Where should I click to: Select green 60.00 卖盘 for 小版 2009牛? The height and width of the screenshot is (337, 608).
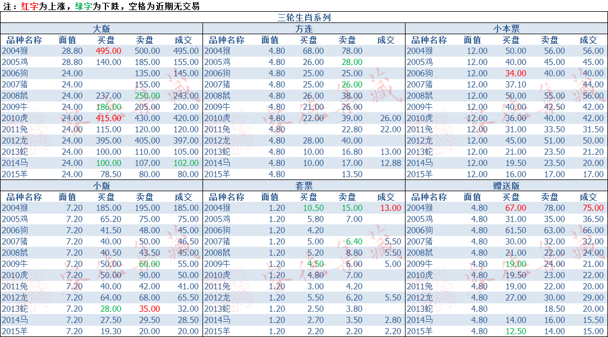[x=150, y=264]
